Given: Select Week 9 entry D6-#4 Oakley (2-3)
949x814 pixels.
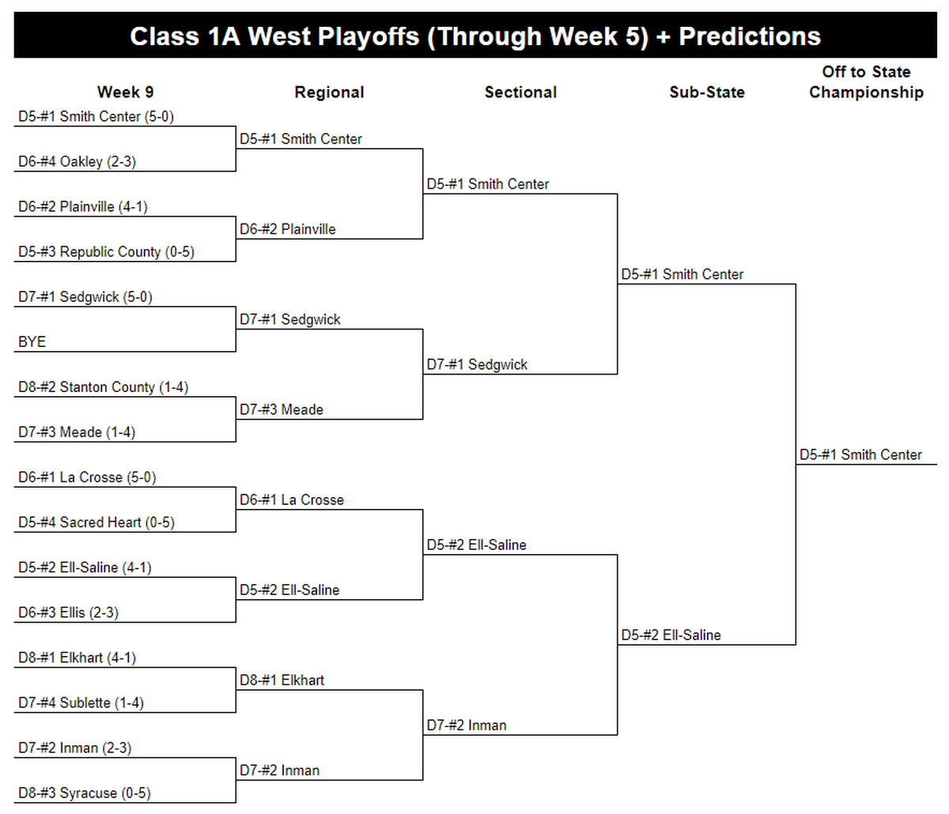Looking at the screenshot, I should tap(77, 162).
